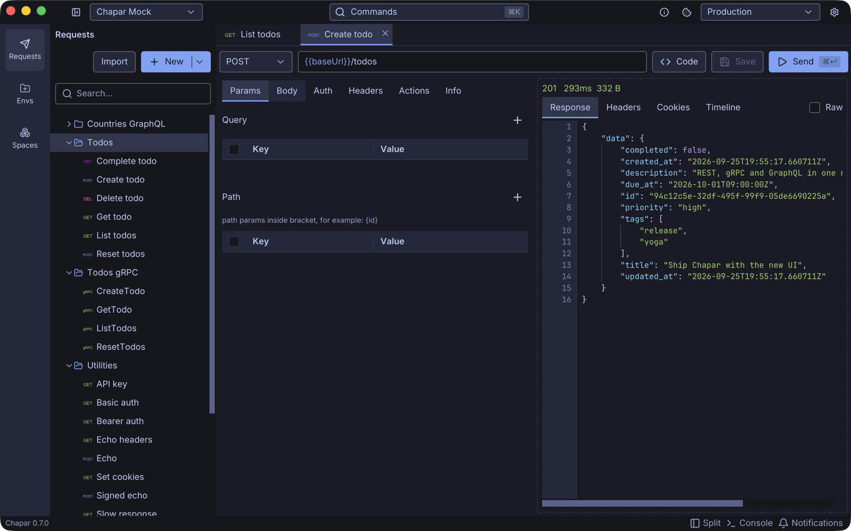Open the Set cookies request
This screenshot has width=851, height=531.
click(x=130, y=477)
